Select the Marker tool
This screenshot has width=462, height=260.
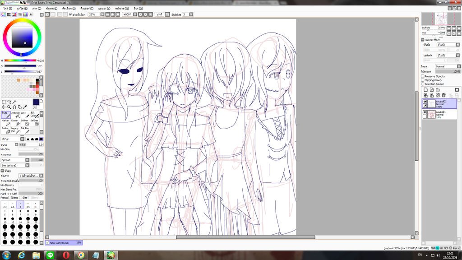[x=6, y=123]
